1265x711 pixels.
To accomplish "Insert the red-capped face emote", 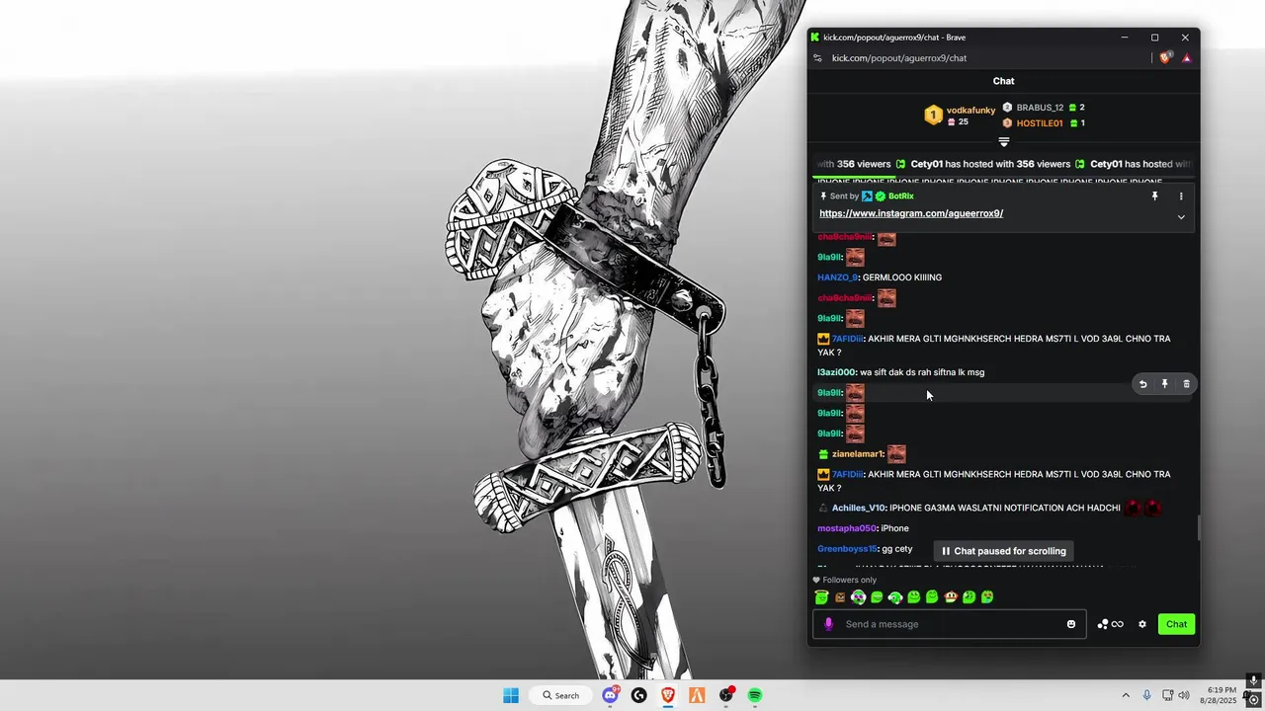I will [951, 596].
